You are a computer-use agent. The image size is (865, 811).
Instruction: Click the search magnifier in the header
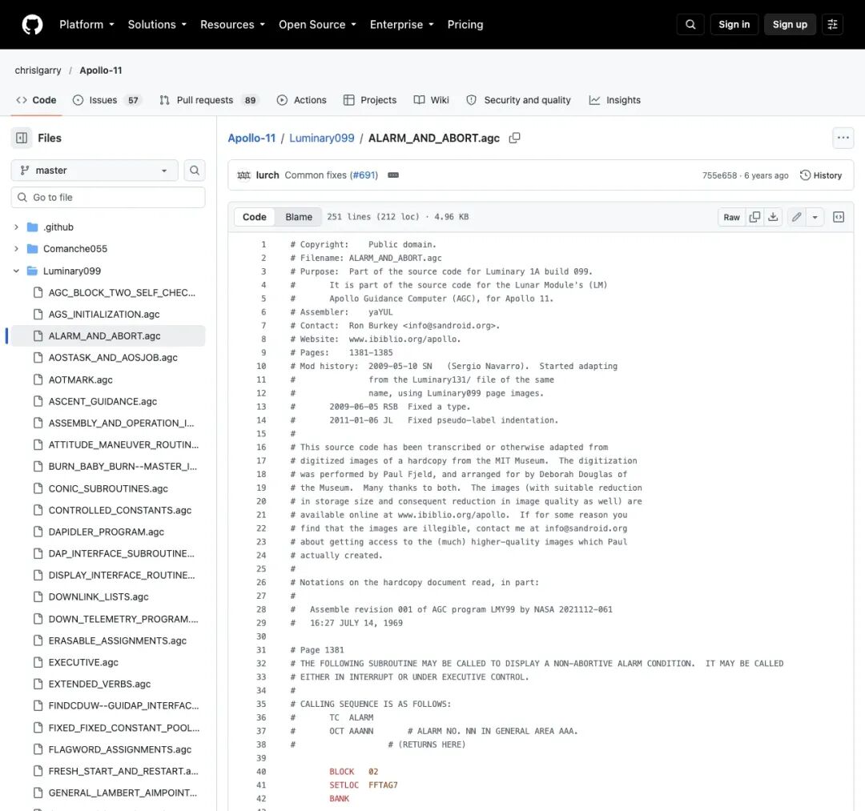click(690, 25)
